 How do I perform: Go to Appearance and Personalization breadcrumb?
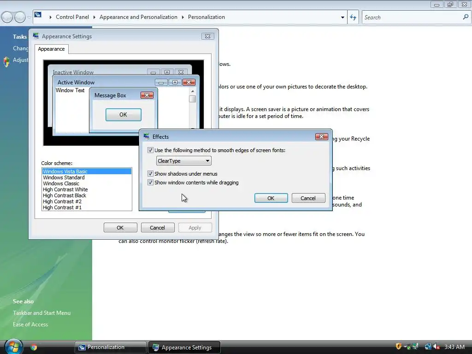pos(138,17)
